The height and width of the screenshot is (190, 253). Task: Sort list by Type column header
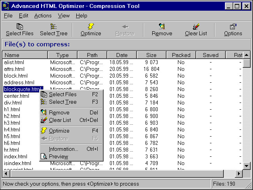[x=62, y=55]
